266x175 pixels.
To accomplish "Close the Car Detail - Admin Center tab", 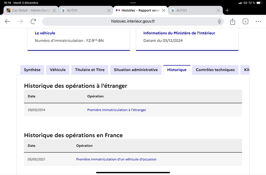I will click(54, 10).
